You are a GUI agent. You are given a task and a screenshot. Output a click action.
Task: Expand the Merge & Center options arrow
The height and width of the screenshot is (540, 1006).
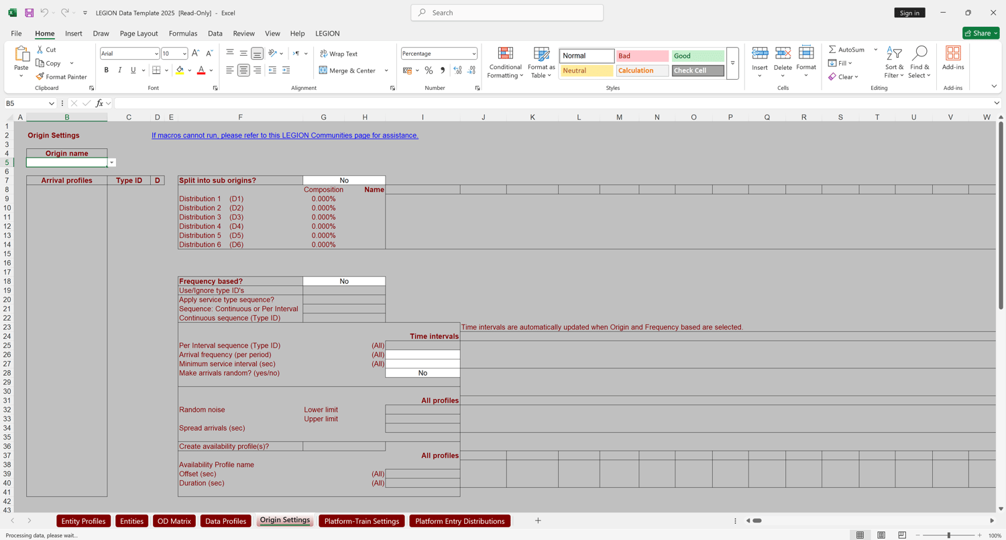pyautogui.click(x=386, y=70)
